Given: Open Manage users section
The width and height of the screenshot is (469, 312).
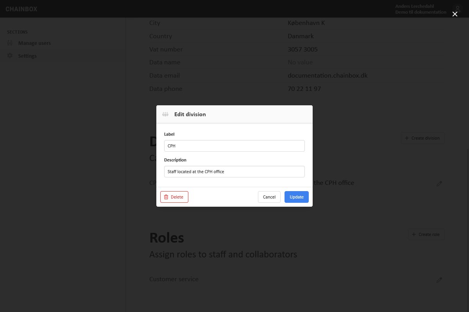Looking at the screenshot, I should click(34, 43).
